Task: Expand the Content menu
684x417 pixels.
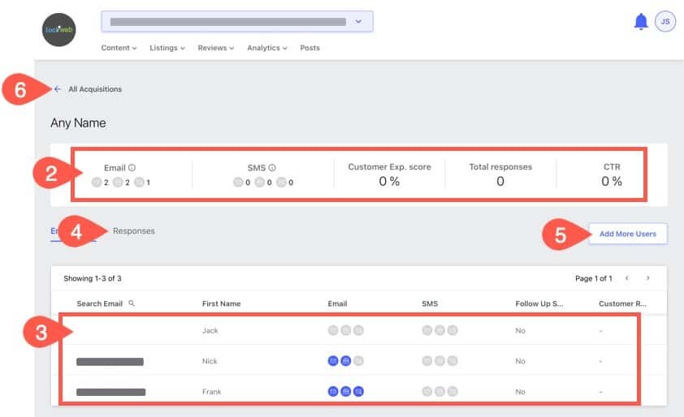Action: [119, 48]
